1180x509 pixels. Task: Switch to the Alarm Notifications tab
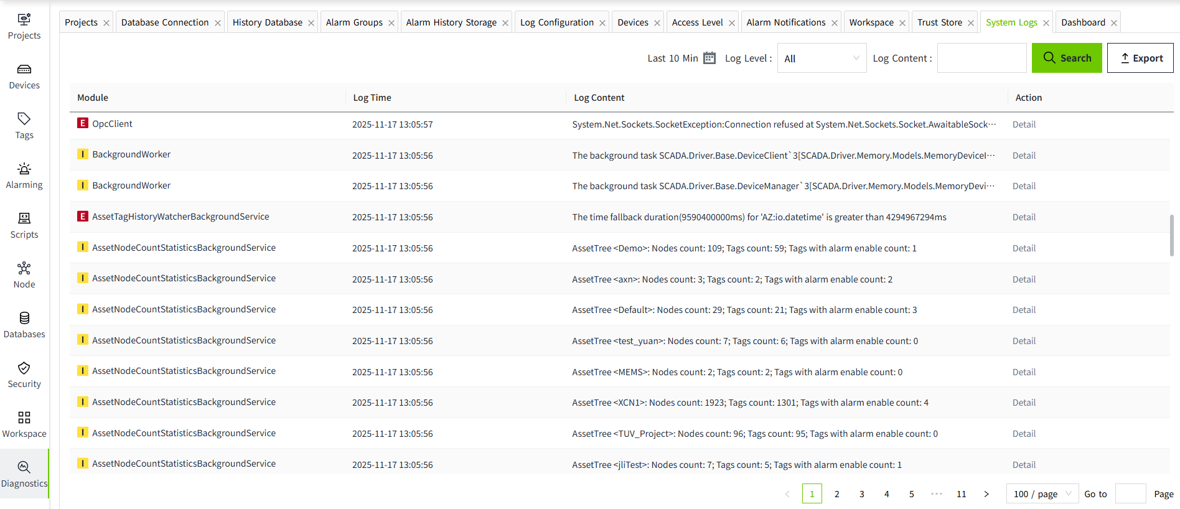click(785, 22)
